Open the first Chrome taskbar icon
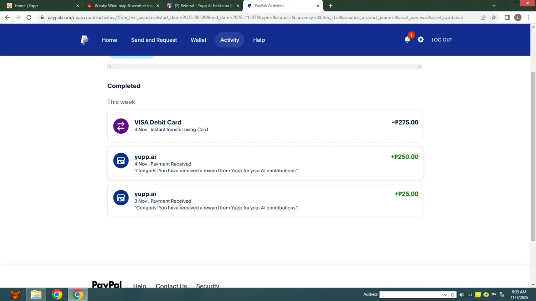 click(x=57, y=295)
